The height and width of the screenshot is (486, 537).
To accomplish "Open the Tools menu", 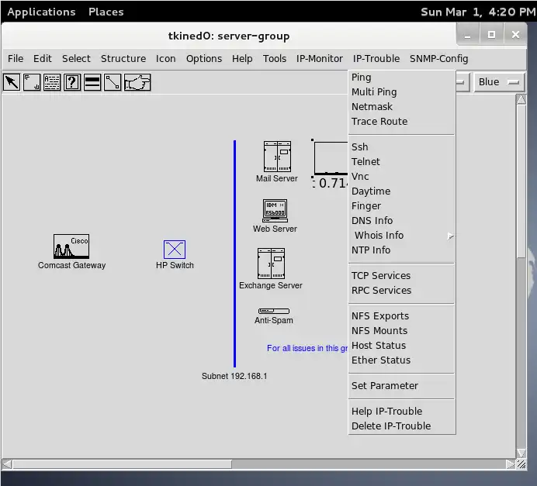I will 275,58.
